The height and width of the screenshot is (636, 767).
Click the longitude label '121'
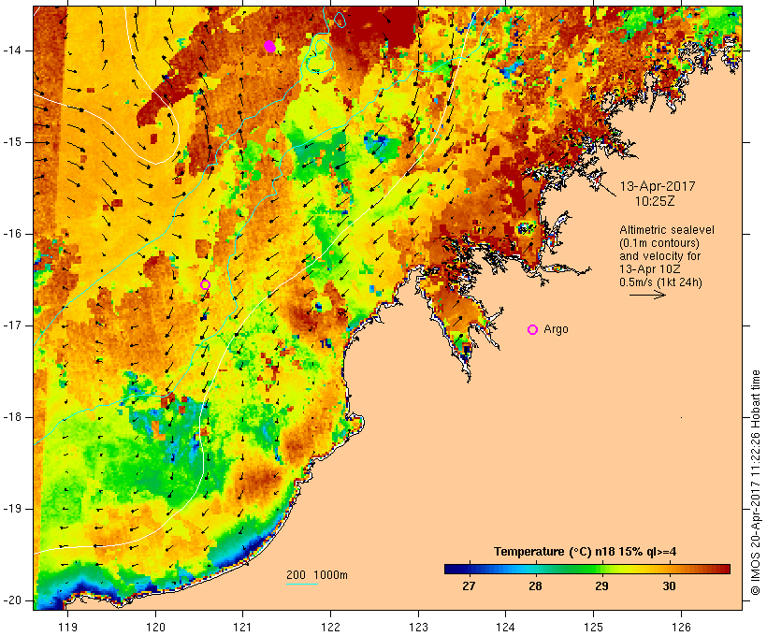242,627
